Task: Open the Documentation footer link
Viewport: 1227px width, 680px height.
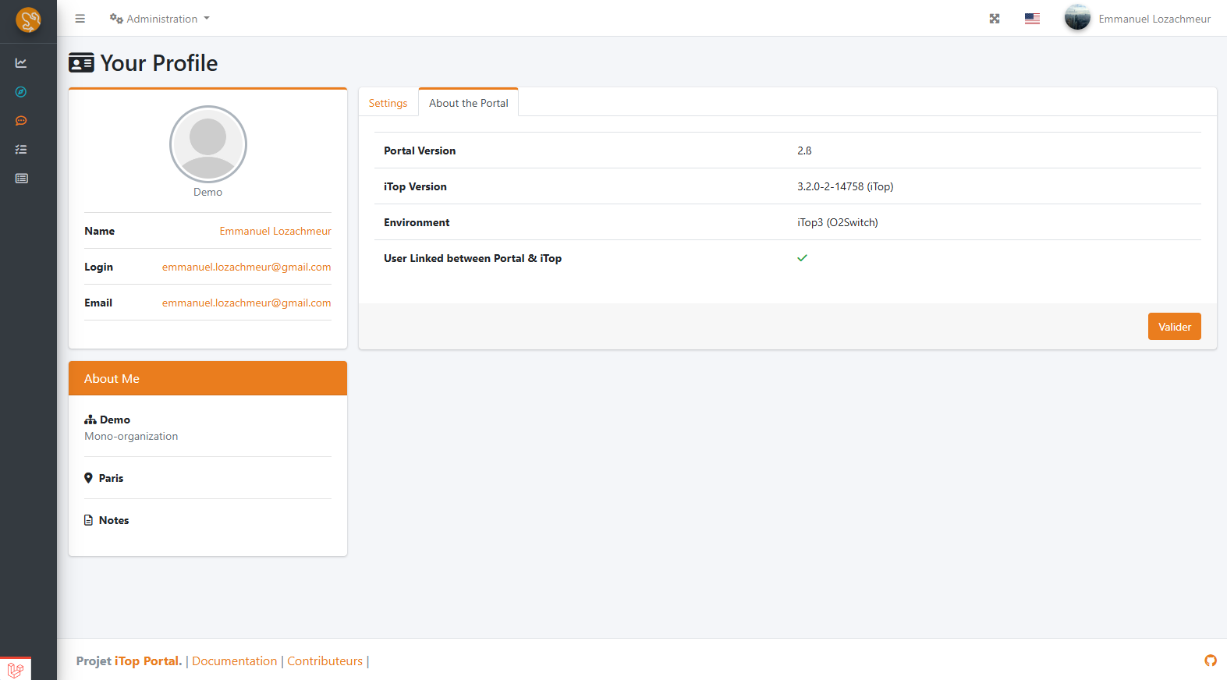Action: pyautogui.click(x=234, y=661)
